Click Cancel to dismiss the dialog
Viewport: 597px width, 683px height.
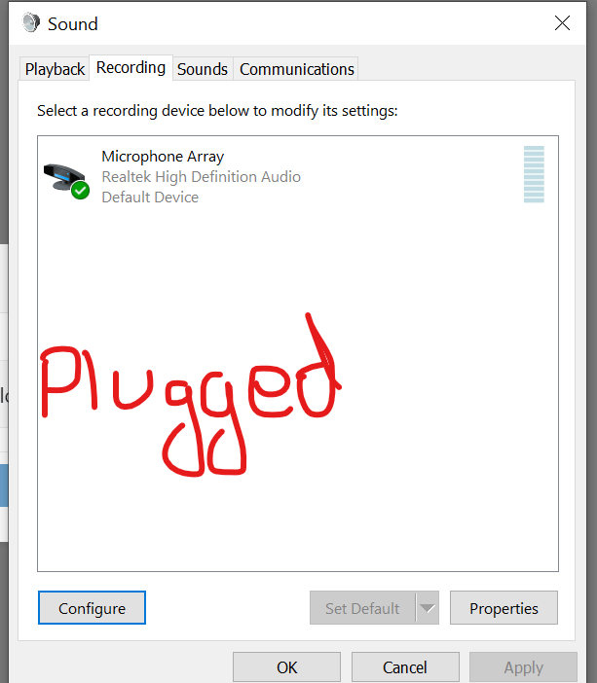pyautogui.click(x=405, y=667)
